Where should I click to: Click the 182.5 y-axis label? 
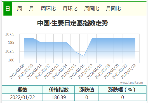[10, 51]
